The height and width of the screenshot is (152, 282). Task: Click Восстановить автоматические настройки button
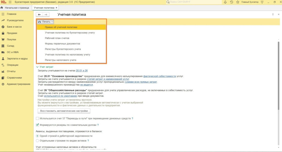click(x=64, y=111)
